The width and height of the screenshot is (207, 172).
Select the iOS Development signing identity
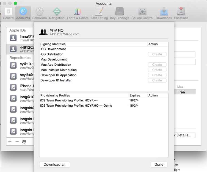coord(104,49)
